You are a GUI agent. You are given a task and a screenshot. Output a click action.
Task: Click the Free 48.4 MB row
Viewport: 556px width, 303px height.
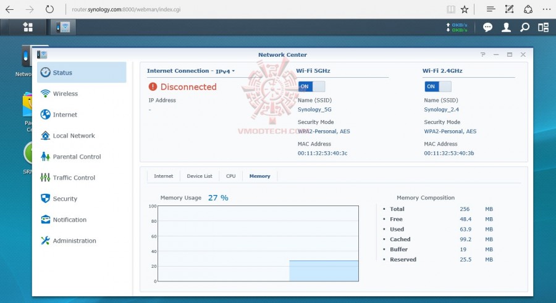(438, 219)
